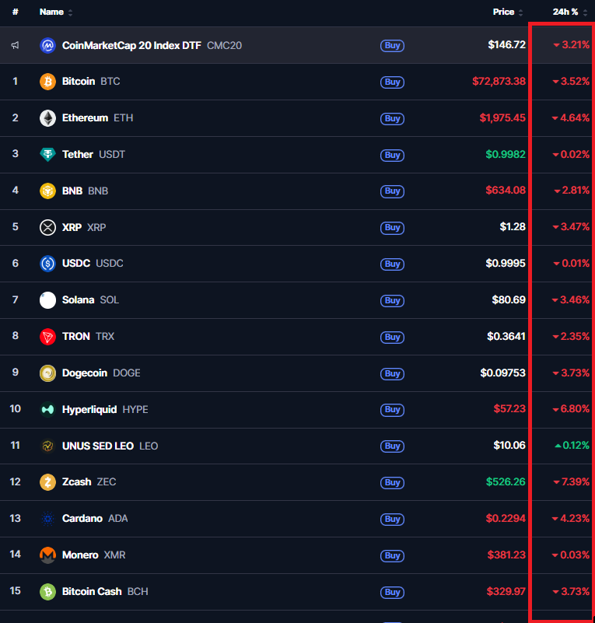This screenshot has width=595, height=623.
Task: Click the Bitcoin coin logo
Action: point(47,82)
